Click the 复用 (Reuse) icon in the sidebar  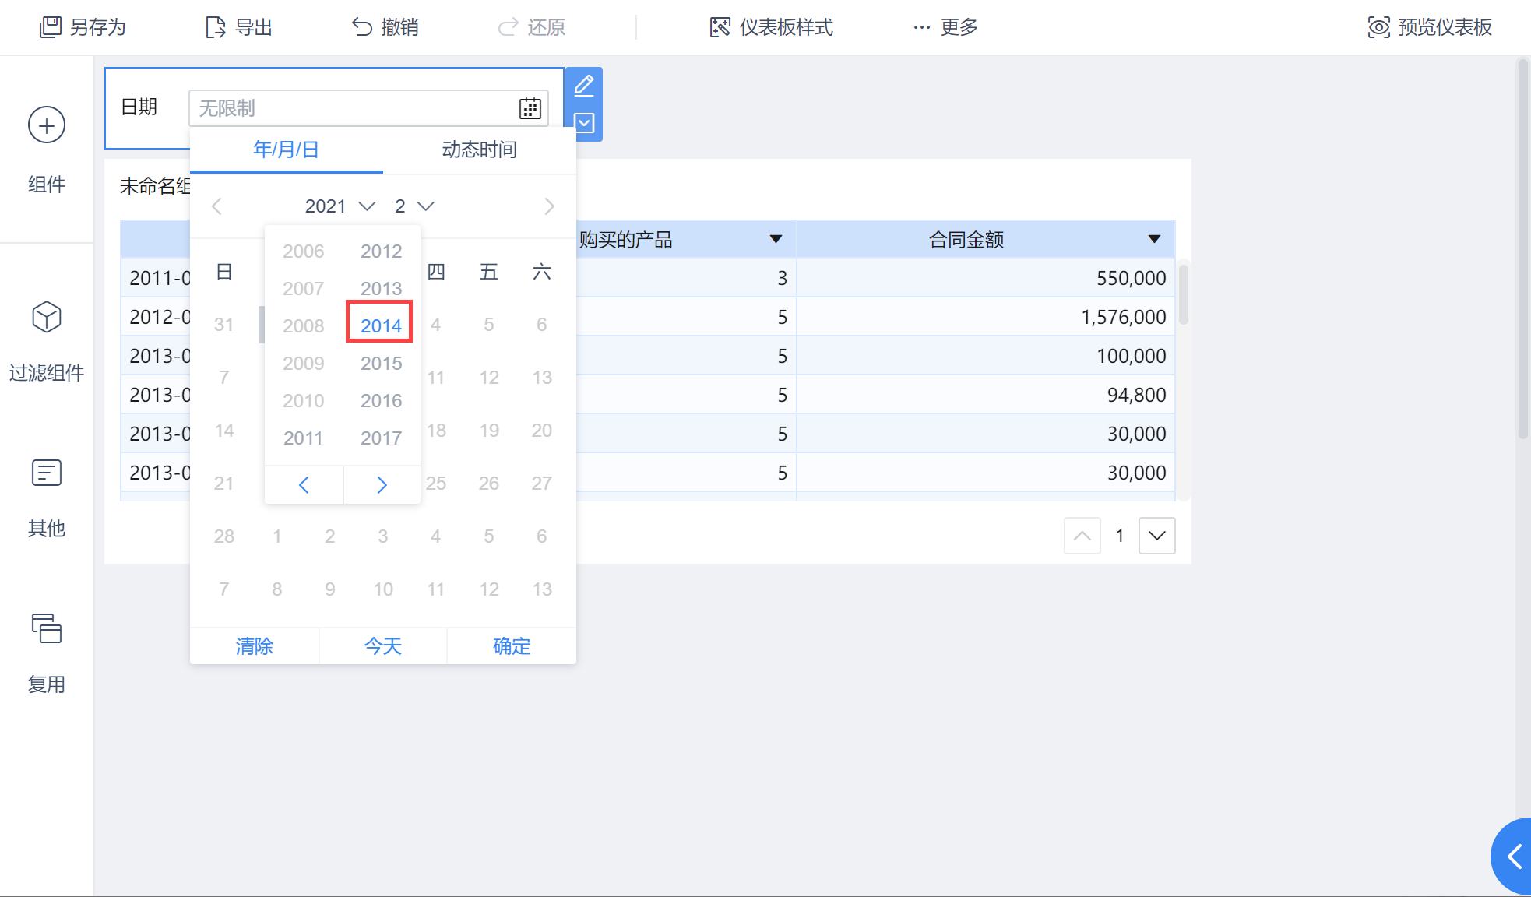(47, 628)
